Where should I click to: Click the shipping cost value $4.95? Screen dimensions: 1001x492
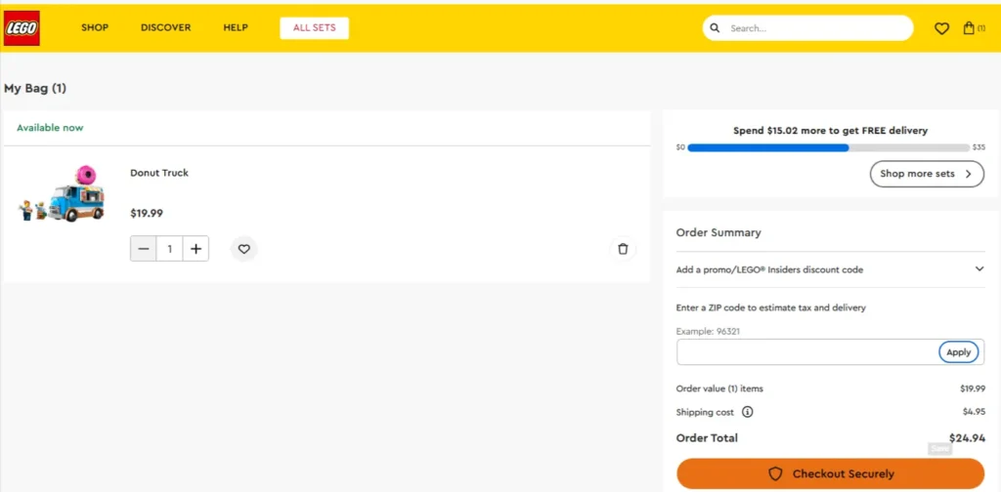point(974,412)
